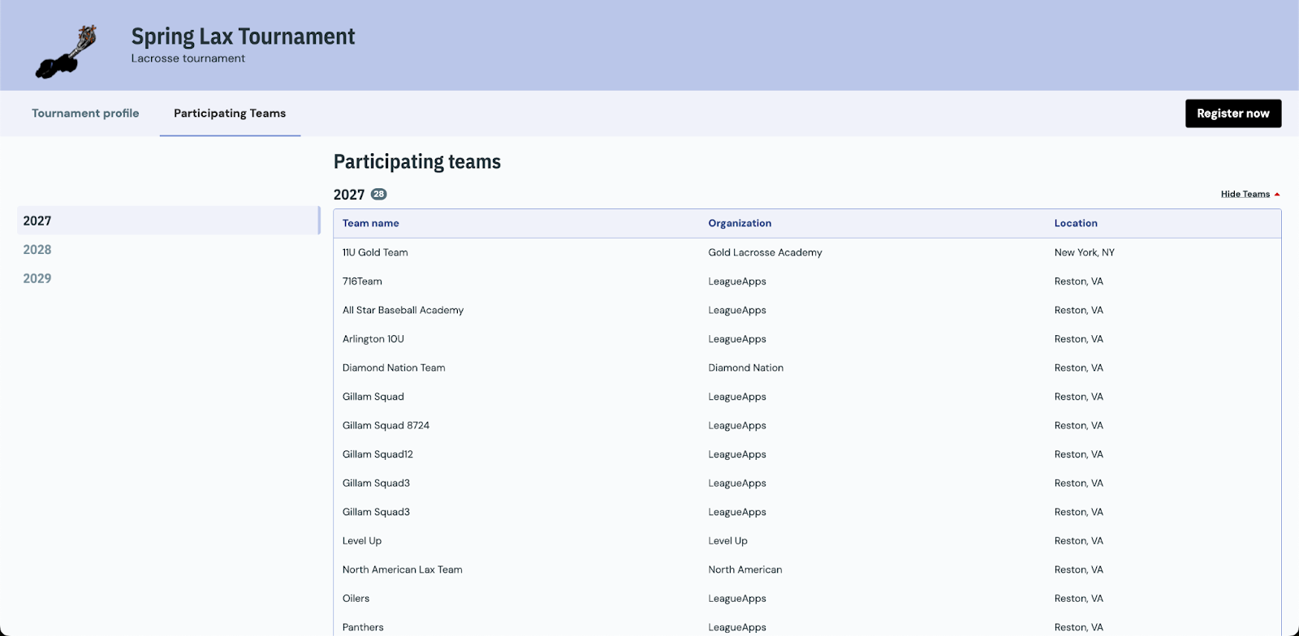Click the red Hide Teams arrow
Viewport: 1299px width, 636px height.
click(1277, 195)
